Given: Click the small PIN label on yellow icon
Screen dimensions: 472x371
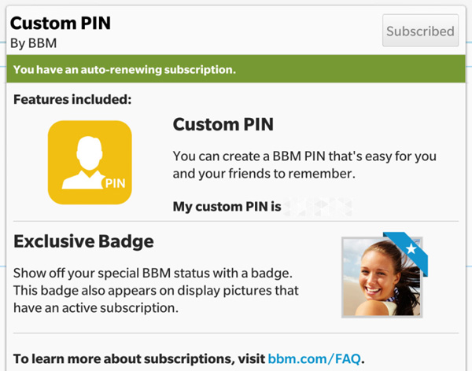Looking at the screenshot, I should click(115, 184).
